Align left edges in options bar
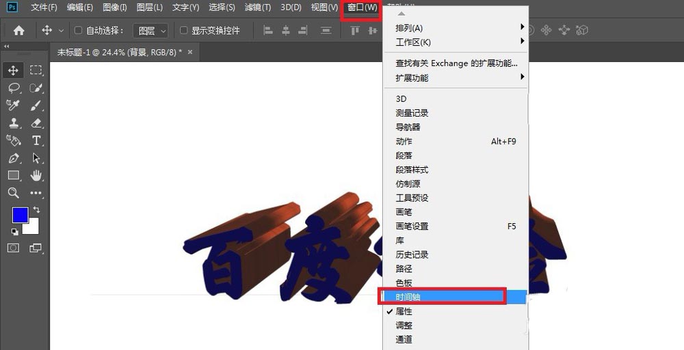Screen dimensions: 684x350 pyautogui.click(x=268, y=30)
